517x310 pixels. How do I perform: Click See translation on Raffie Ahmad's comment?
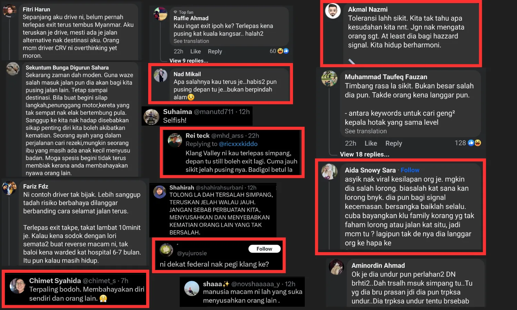click(x=191, y=41)
